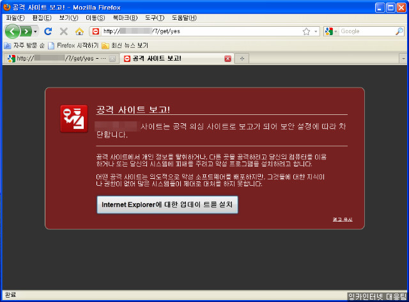
Task: Open the back/forward history dropdown arrow
Action: pyautogui.click(x=35, y=32)
